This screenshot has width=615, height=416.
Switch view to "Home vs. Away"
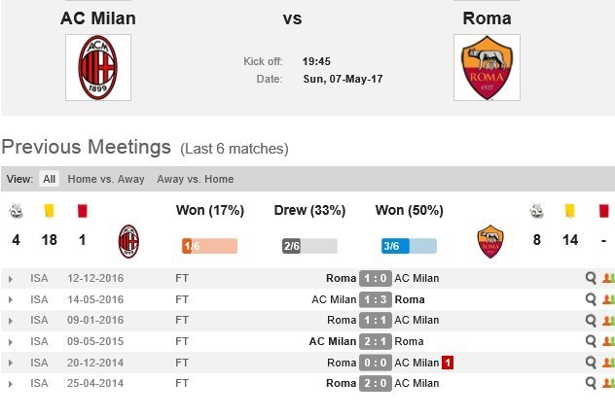tap(106, 179)
